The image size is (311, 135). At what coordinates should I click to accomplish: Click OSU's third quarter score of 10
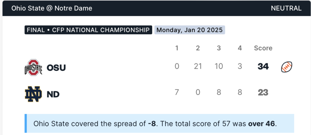coord(219,67)
